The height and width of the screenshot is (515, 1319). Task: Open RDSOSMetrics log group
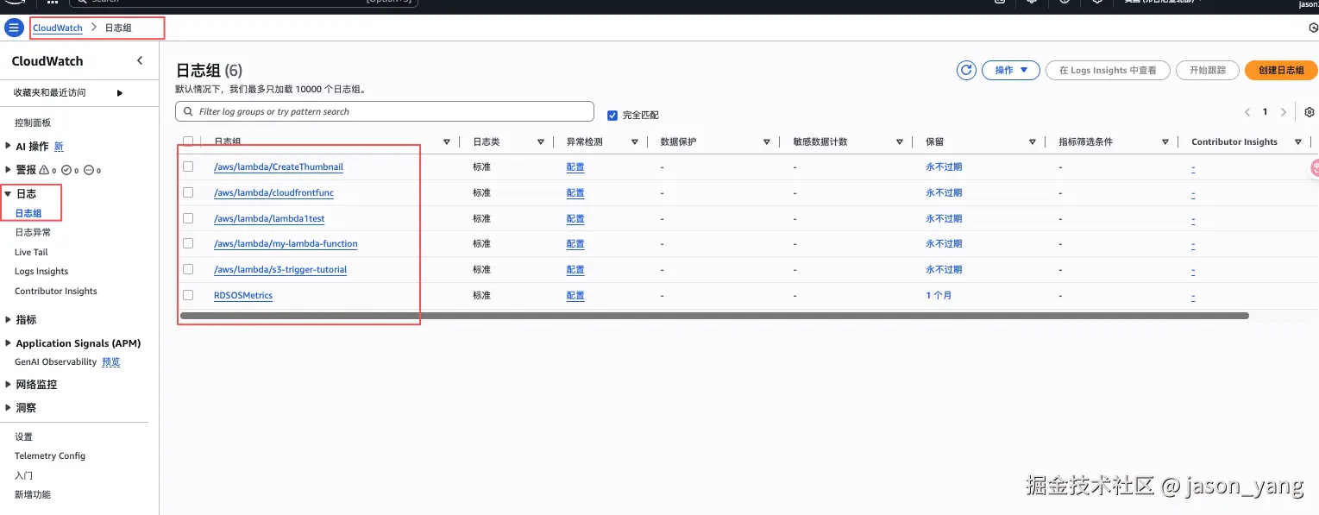click(243, 295)
